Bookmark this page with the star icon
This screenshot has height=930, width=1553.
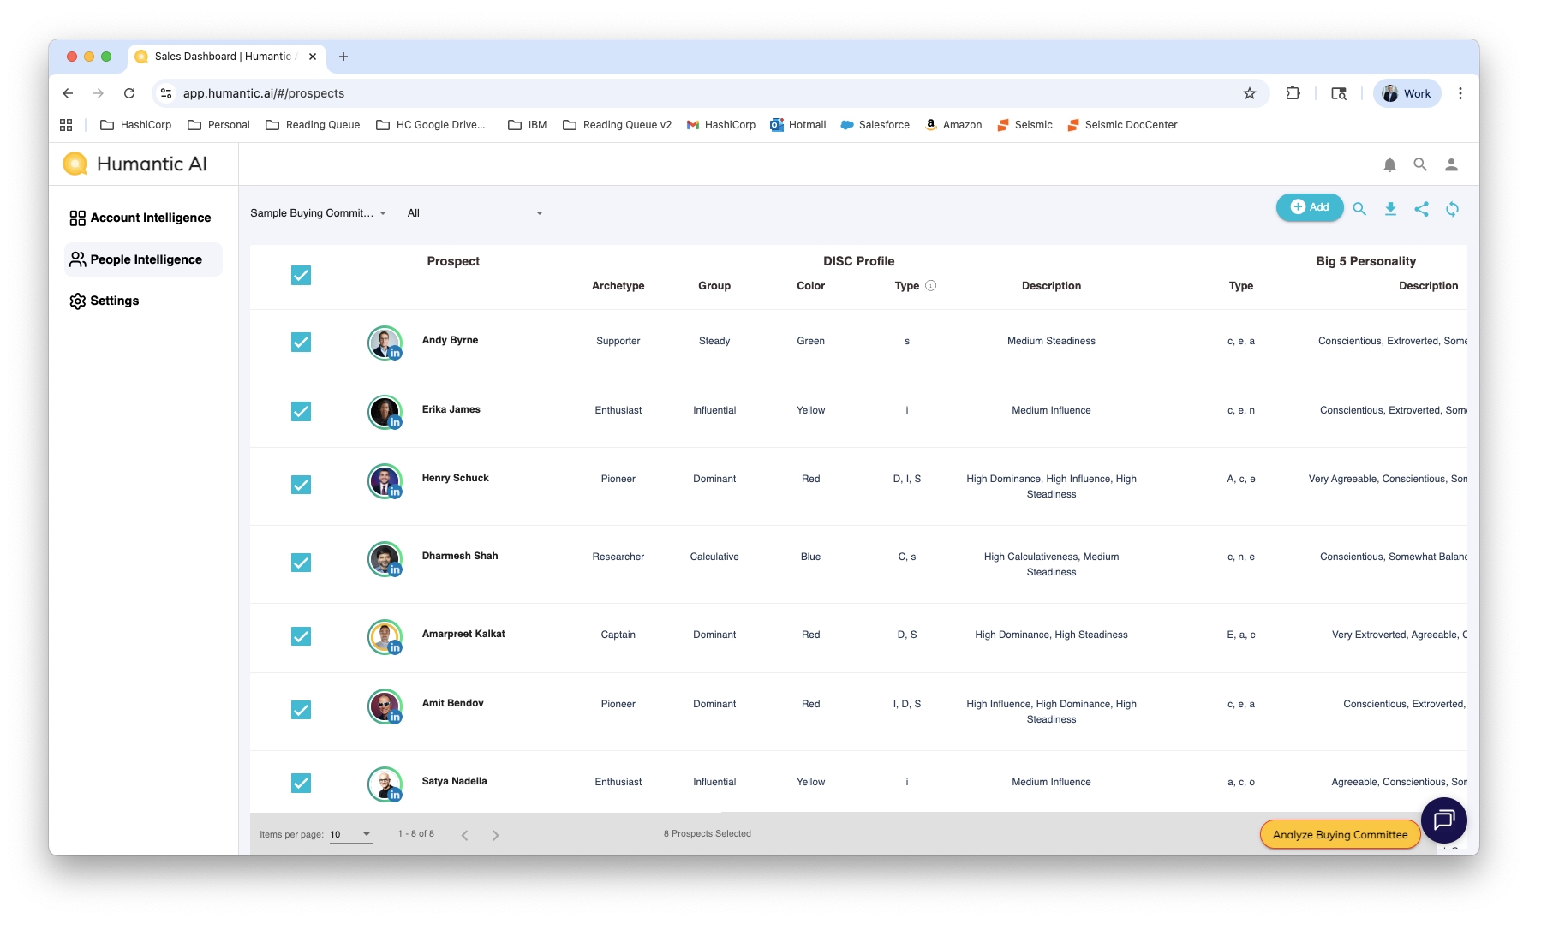tap(1250, 93)
